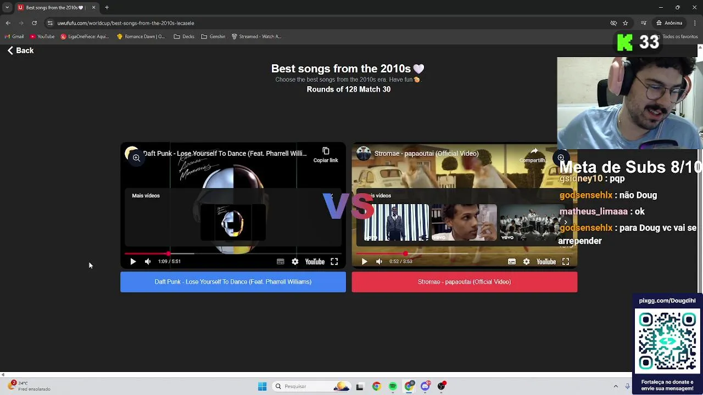This screenshot has width=703, height=395.
Task: Click the browser back arrow
Action: point(8,23)
